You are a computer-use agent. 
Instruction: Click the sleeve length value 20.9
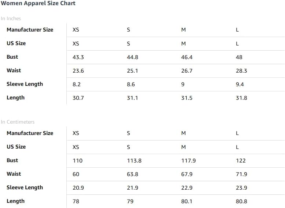[x=78, y=188]
